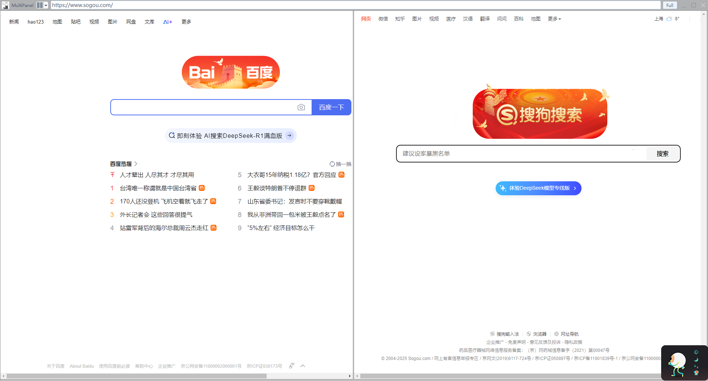The image size is (708, 381).
Task: Click the 百度一下 search button
Action: click(332, 107)
